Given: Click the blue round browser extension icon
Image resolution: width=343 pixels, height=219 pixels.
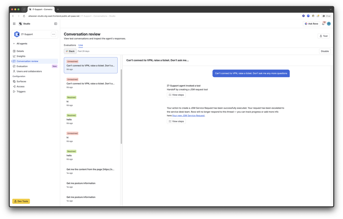Looking at the screenshot, I should pos(308,16).
